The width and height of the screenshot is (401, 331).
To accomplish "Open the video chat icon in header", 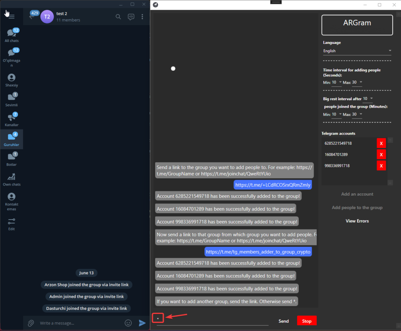I will click(131, 17).
